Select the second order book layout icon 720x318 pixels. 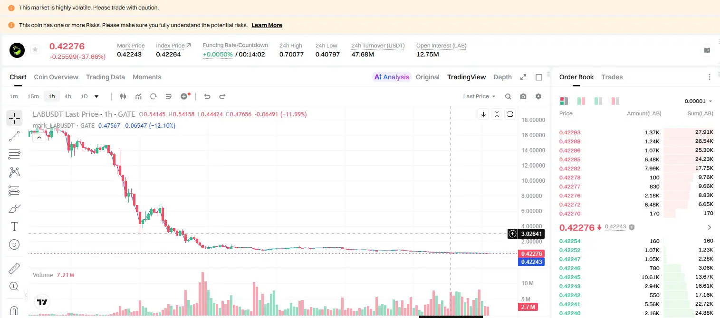pyautogui.click(x=581, y=101)
